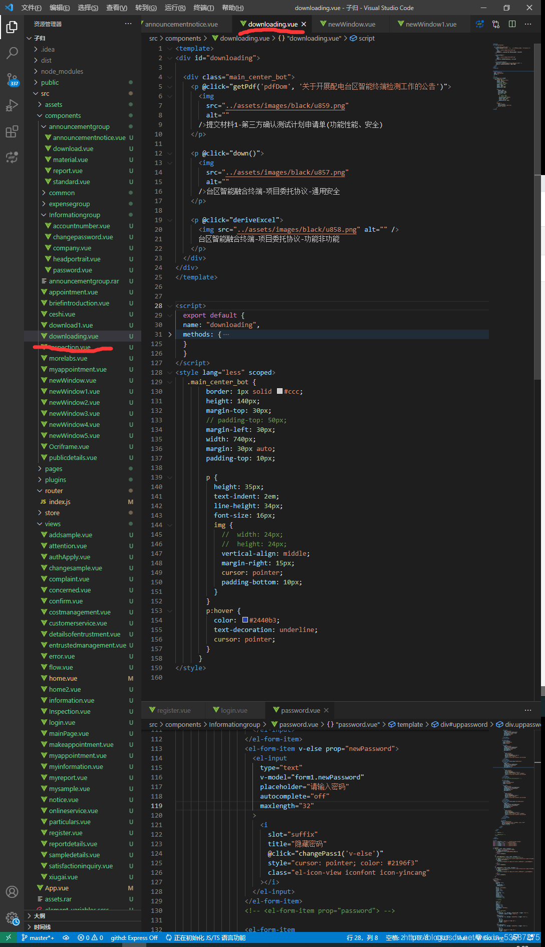
Task: Open the 查看(V) menu
Action: click(117, 8)
